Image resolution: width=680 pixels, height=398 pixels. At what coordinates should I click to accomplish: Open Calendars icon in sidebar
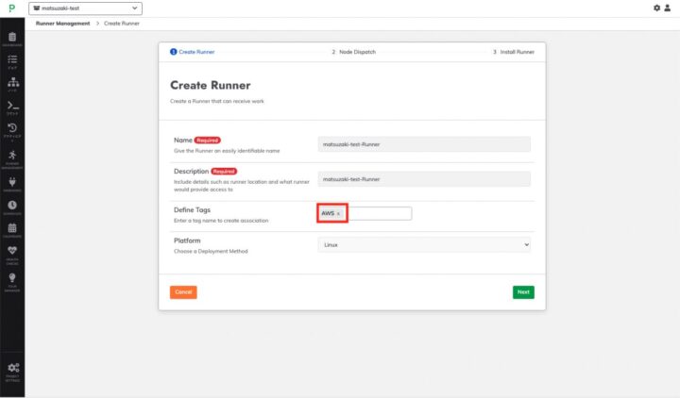point(12,229)
